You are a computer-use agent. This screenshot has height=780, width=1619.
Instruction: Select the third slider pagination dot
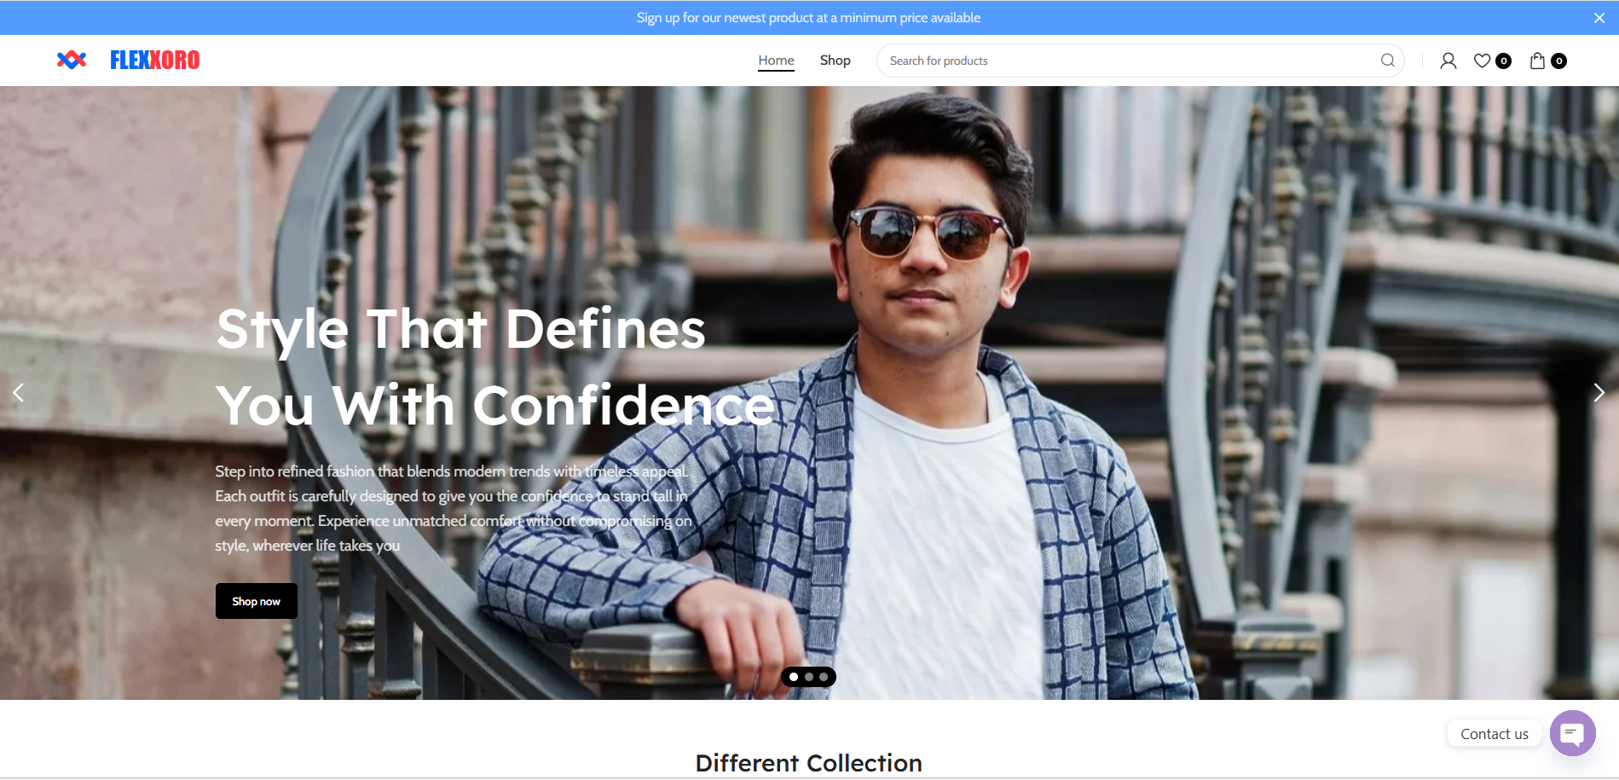click(824, 677)
